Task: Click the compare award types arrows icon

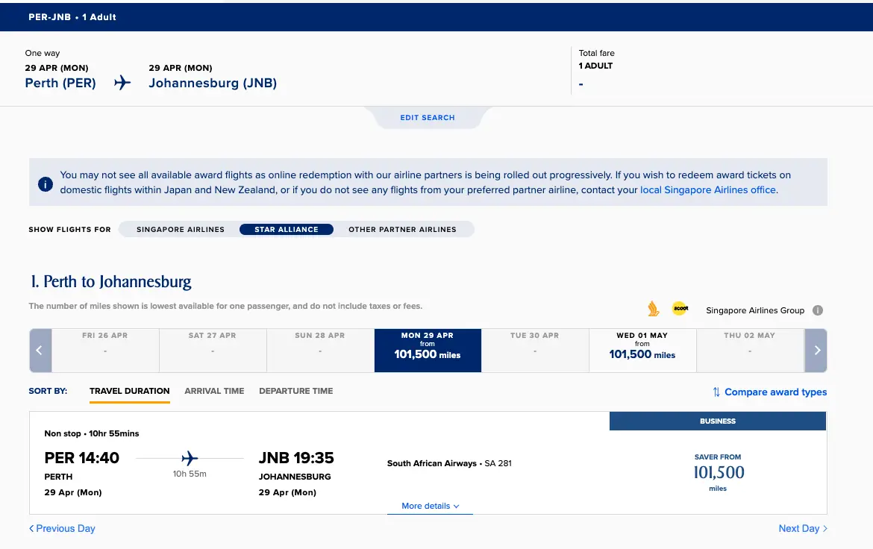Action: [716, 392]
